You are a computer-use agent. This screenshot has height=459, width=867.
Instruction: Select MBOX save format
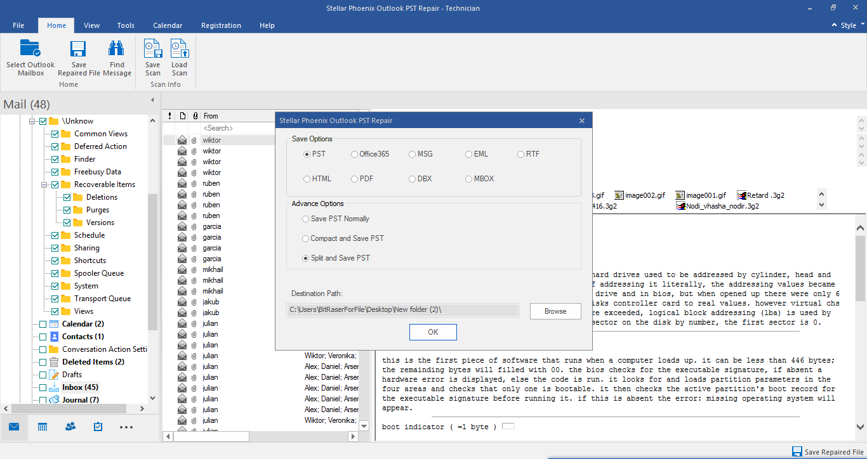pos(479,179)
